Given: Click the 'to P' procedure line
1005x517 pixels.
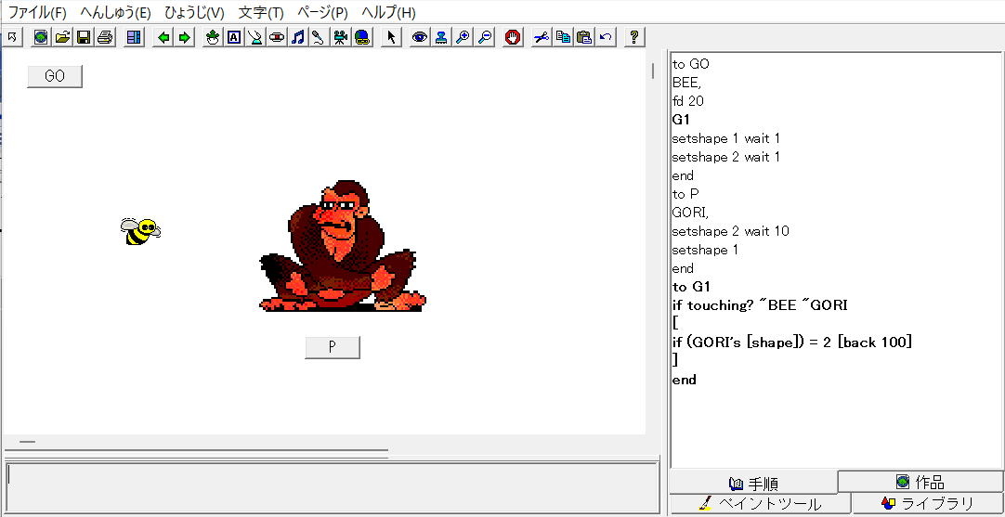Looking at the screenshot, I should pos(685,194).
